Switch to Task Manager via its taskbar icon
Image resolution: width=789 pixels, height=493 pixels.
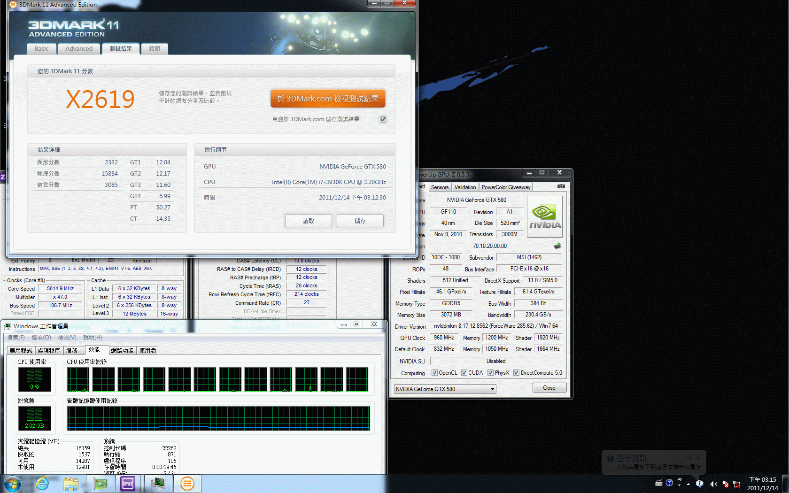(158, 484)
